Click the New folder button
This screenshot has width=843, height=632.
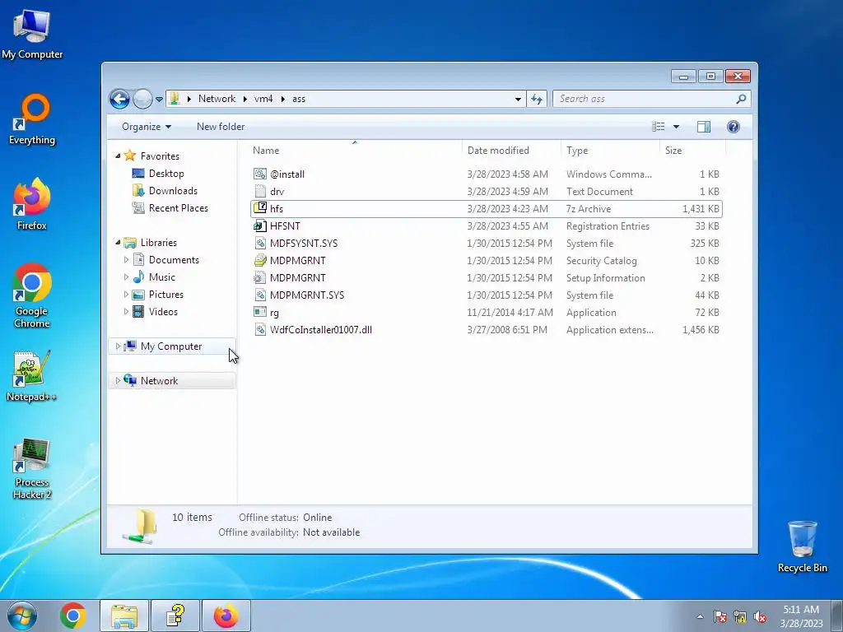pyautogui.click(x=221, y=127)
